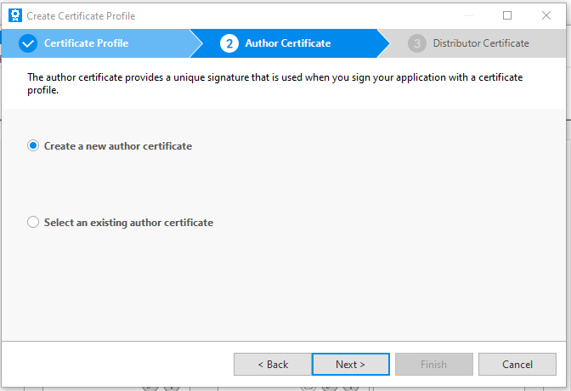
Task: Maximize the Create Certificate Profile window
Action: [507, 15]
